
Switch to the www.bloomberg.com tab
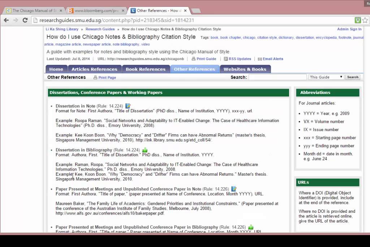tap(96, 10)
